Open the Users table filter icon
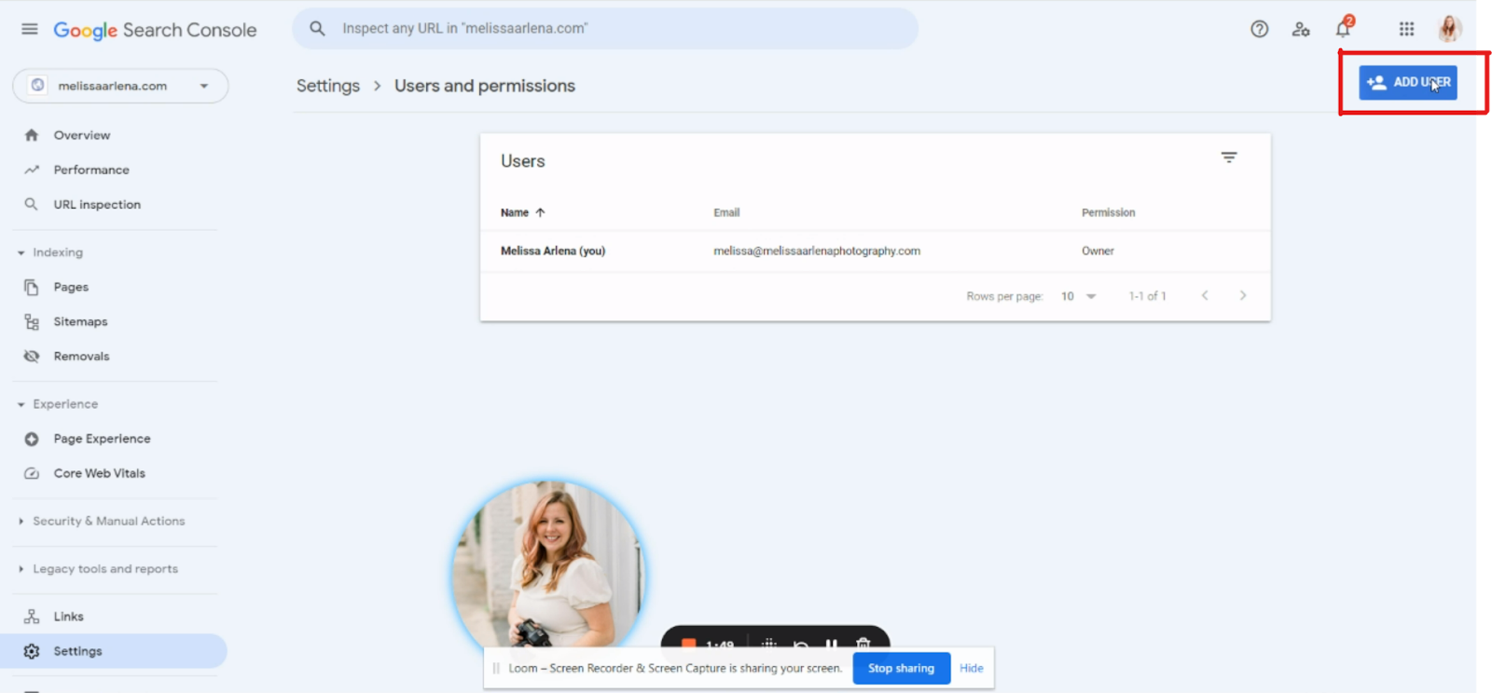1492x693 pixels. 1229,157
